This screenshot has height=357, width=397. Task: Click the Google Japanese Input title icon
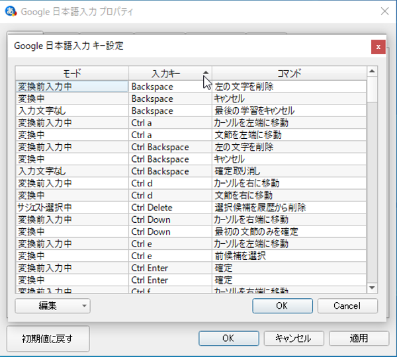pos(11,12)
